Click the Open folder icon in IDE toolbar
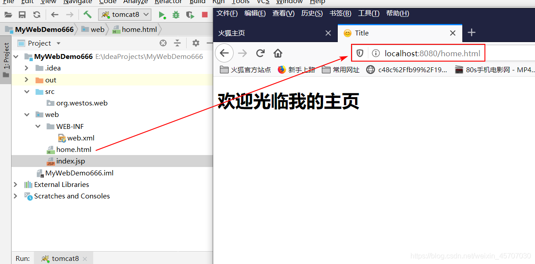The height and width of the screenshot is (264, 535). (8, 15)
